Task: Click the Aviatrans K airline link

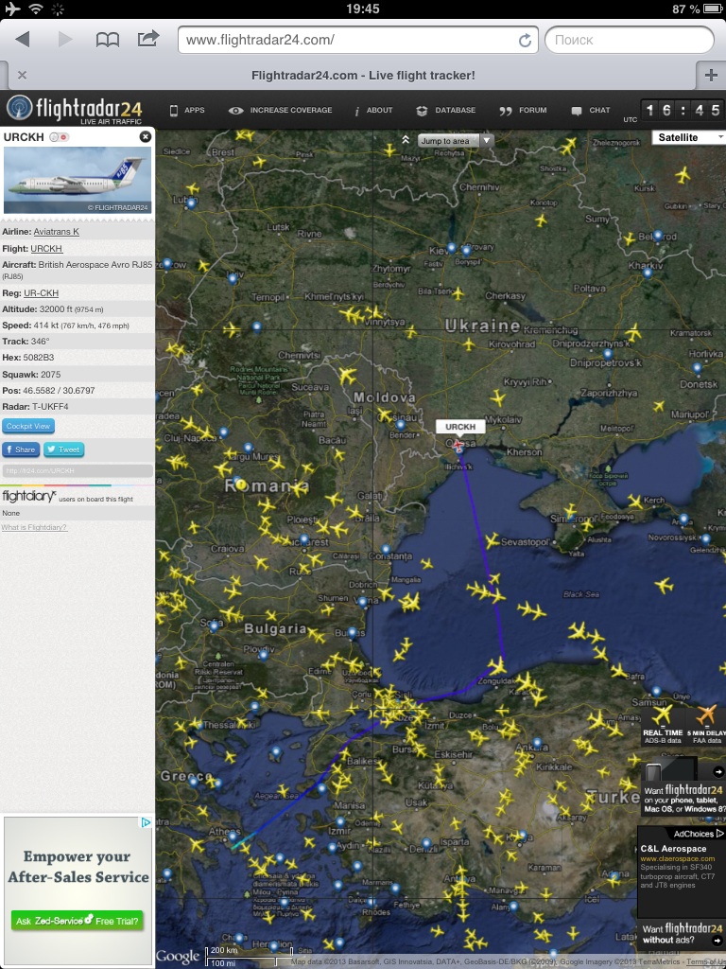Action: click(57, 232)
